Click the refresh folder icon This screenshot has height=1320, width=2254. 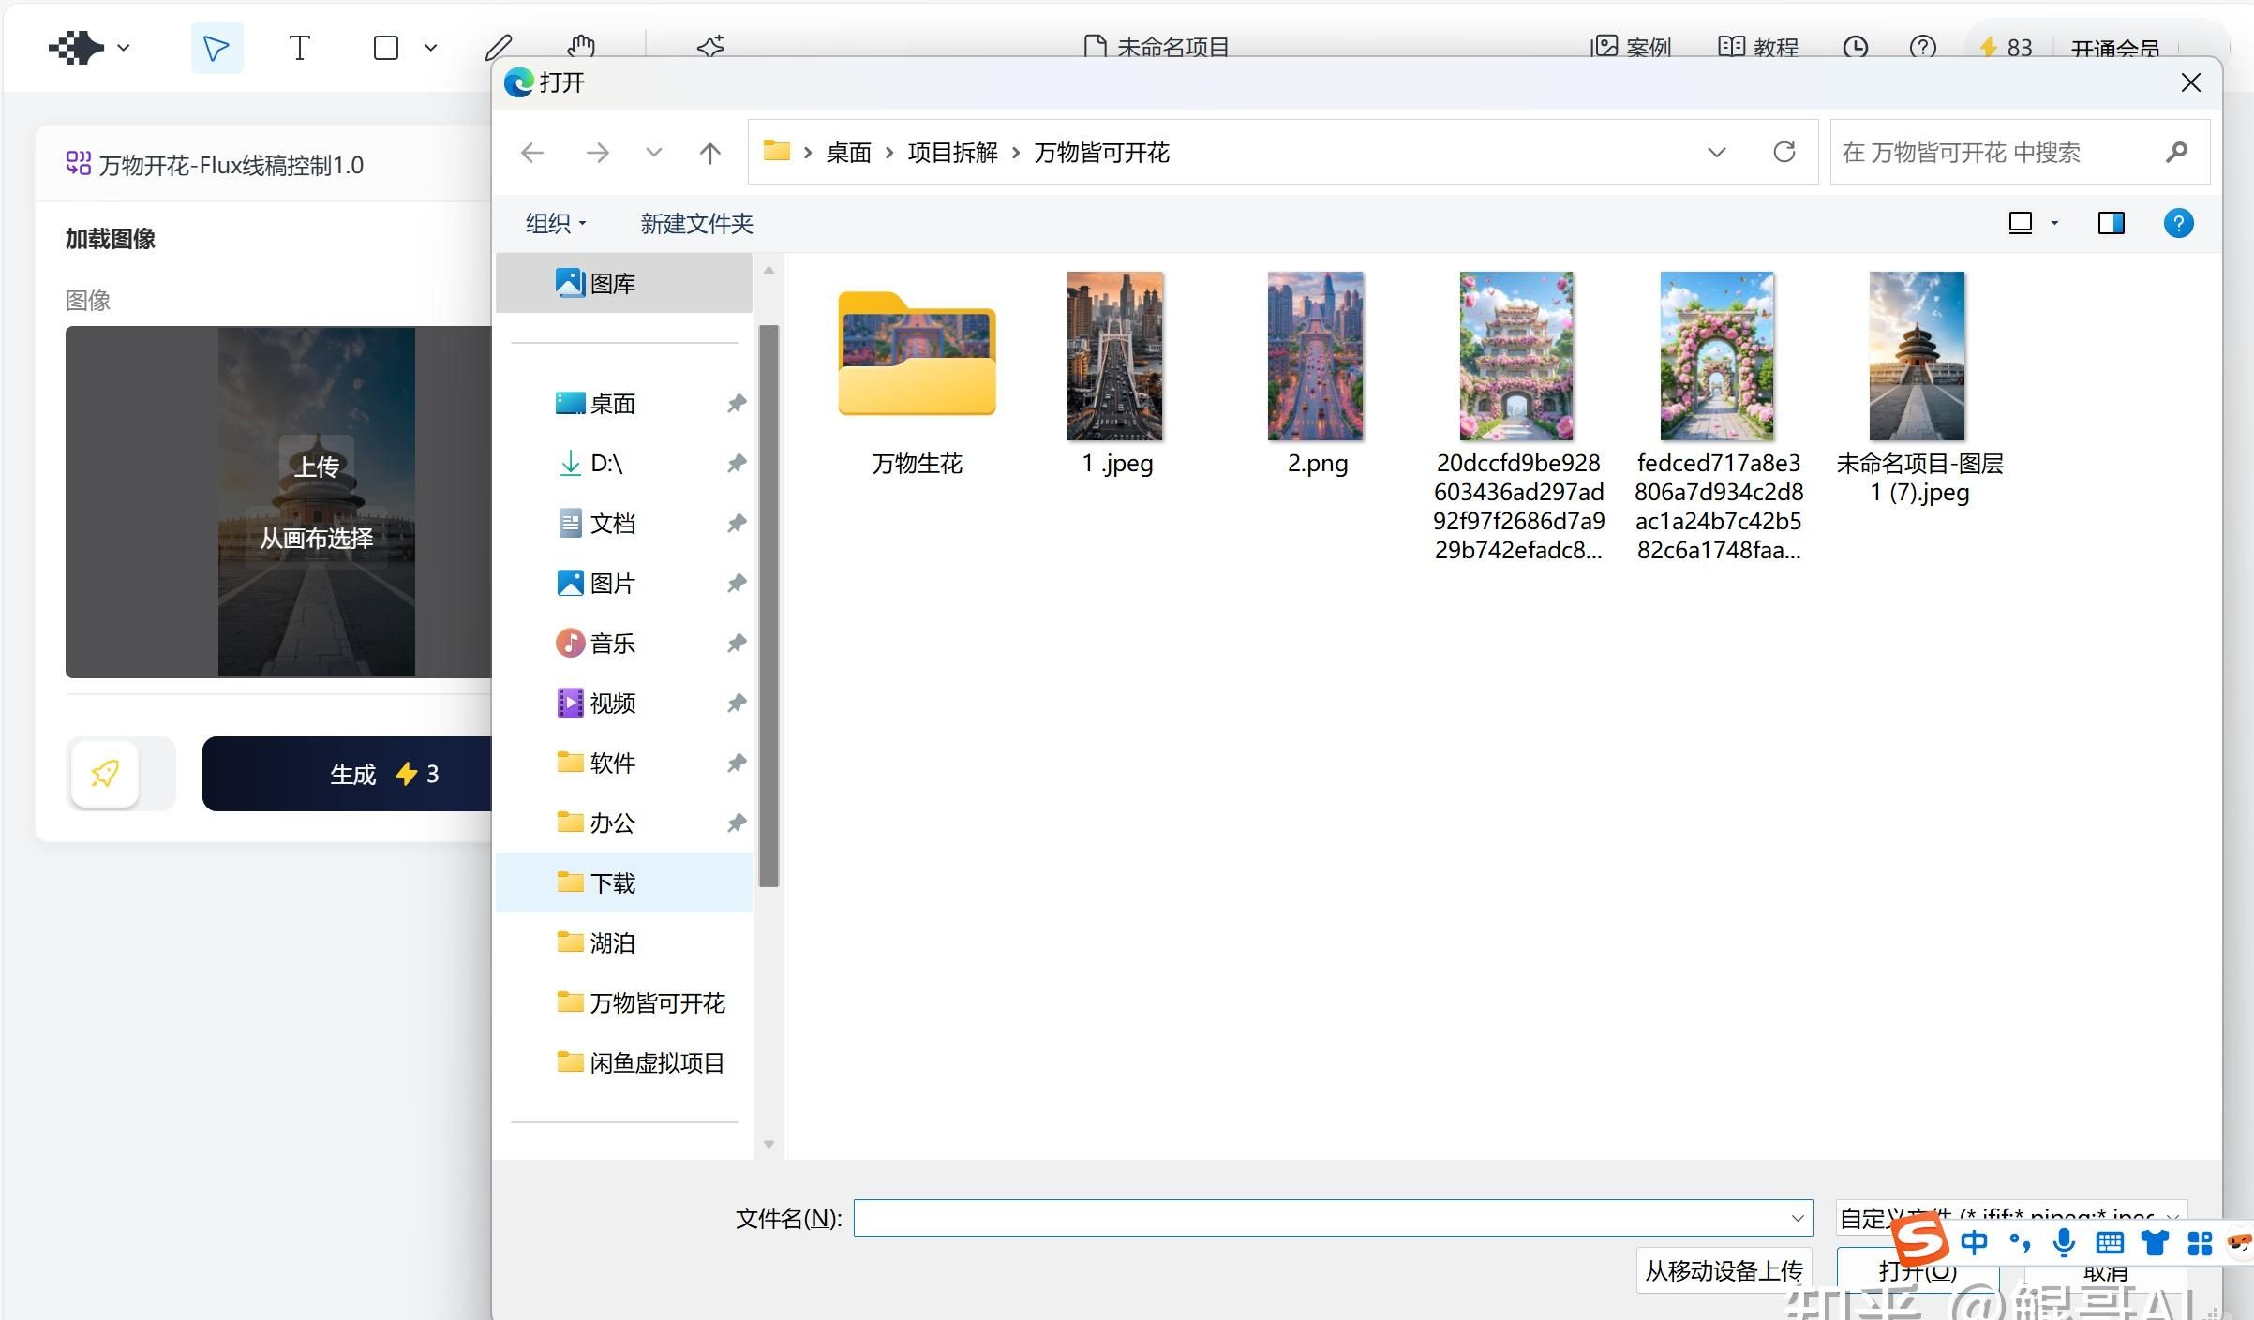[x=1784, y=152]
